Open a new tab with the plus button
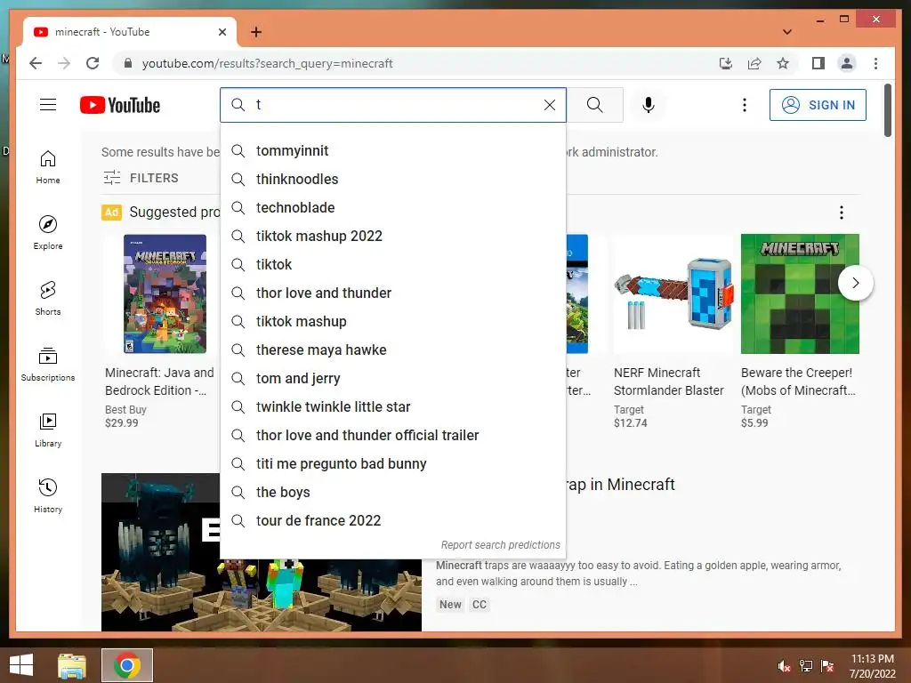Screen dimensions: 911x683 coord(255,32)
